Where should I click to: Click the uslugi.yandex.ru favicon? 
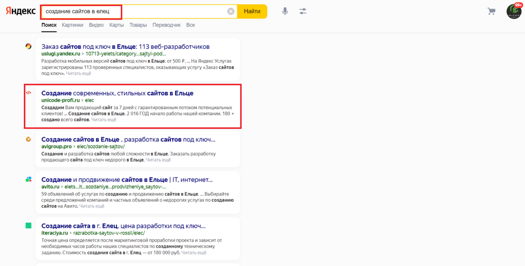[29, 46]
